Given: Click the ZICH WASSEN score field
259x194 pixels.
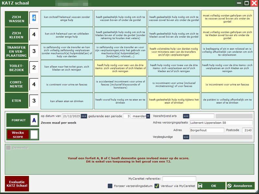Looking at the screenshot, I should (34, 18).
